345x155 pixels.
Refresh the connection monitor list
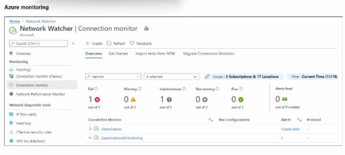click(116, 44)
